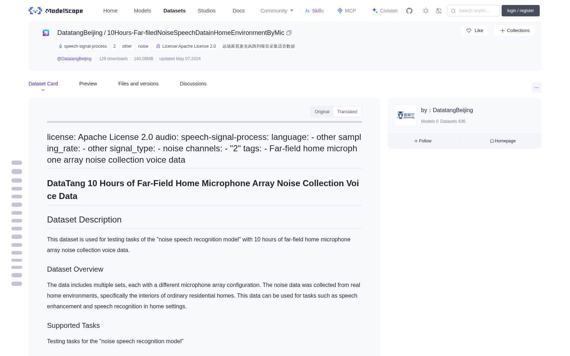The image size is (570, 356).
Task: Switch to the Preview tab
Action: pyautogui.click(x=88, y=84)
